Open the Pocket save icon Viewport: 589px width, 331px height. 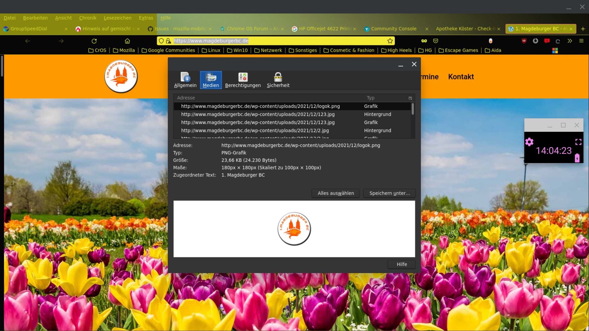point(436,41)
